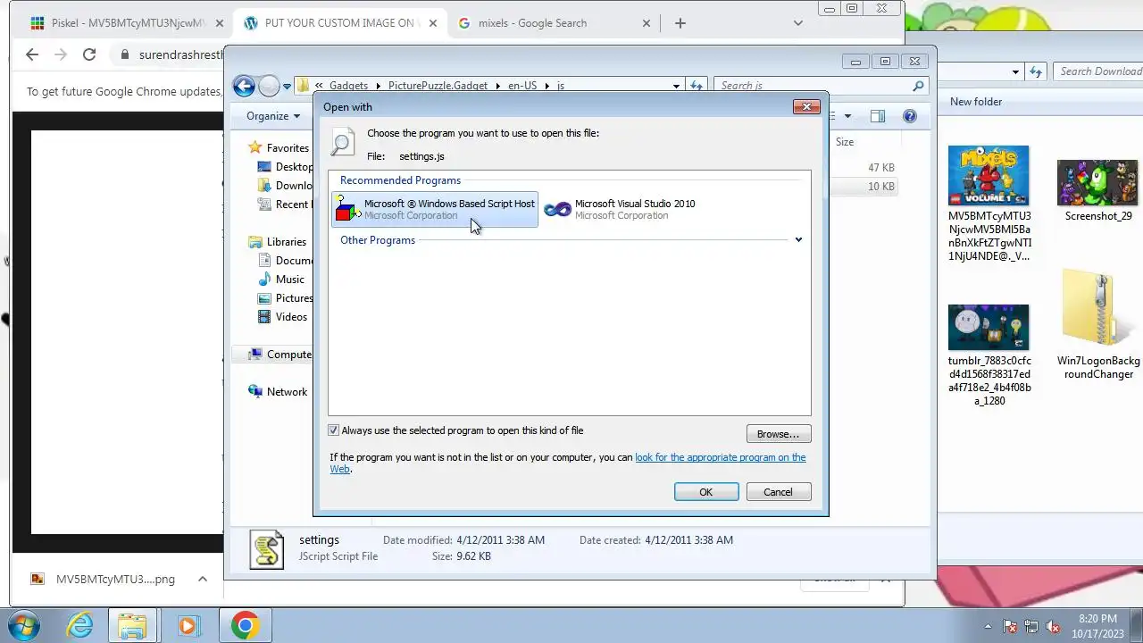Screen dimensions: 1143x643
Task: Click Chrome icon in taskbar
Action: click(x=246, y=625)
